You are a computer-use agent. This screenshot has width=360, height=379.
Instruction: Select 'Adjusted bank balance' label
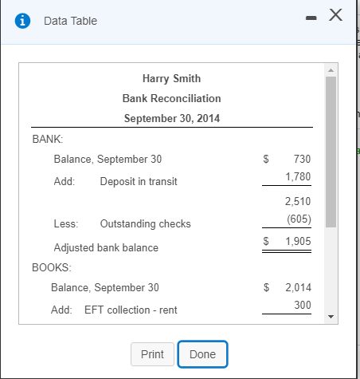(106, 247)
